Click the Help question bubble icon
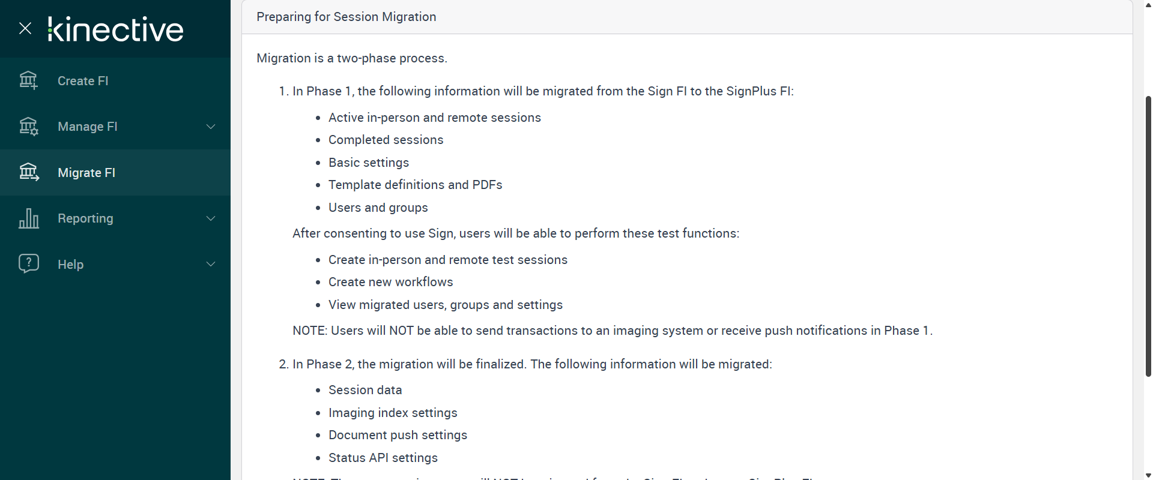Image resolution: width=1153 pixels, height=480 pixels. click(28, 263)
